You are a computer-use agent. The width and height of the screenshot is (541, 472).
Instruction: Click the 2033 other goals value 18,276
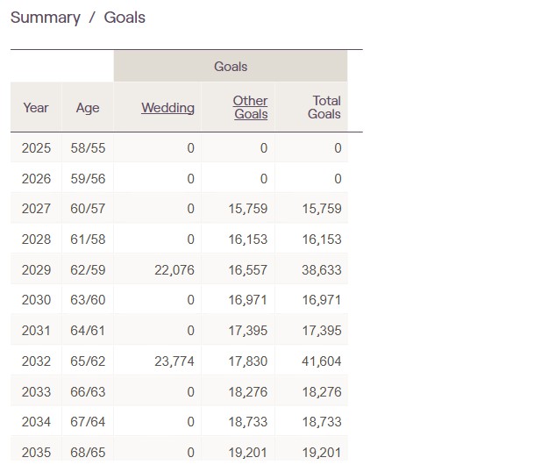(x=247, y=391)
